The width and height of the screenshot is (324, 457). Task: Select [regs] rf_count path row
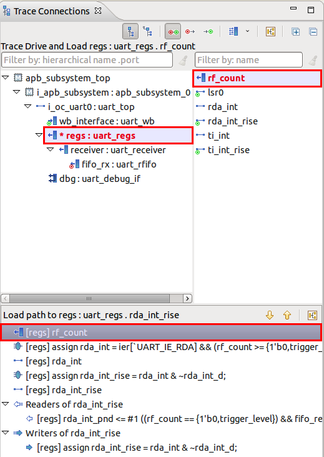[162, 332]
